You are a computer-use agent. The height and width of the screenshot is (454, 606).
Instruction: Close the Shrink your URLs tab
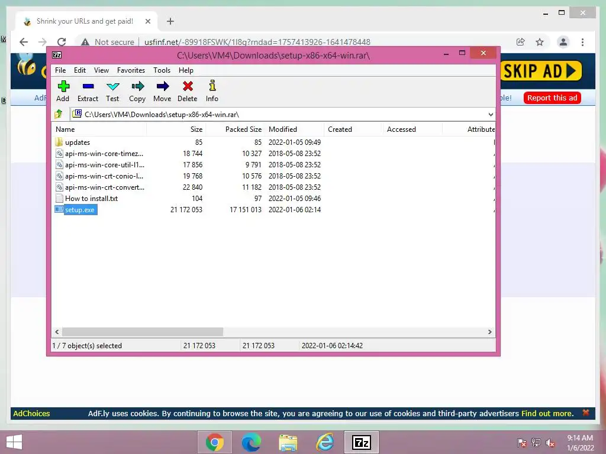coord(147,22)
